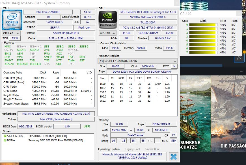This screenshot has width=246, height=165.
Task: Click the green check icon beside NVMe
Action: coord(5,140)
